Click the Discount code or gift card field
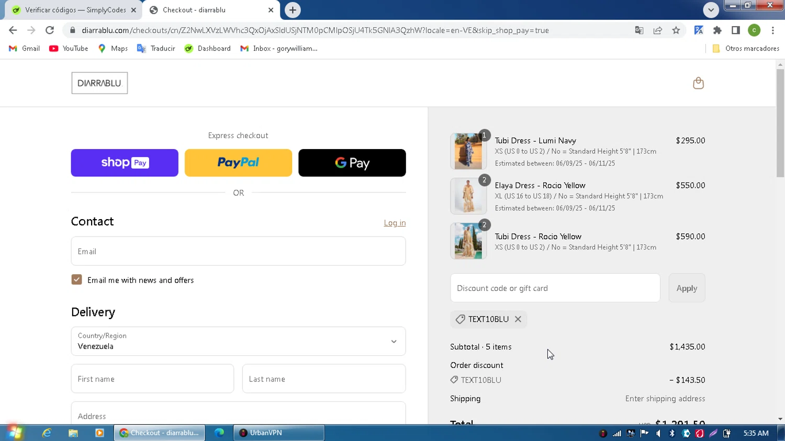The width and height of the screenshot is (785, 441). pyautogui.click(x=555, y=288)
